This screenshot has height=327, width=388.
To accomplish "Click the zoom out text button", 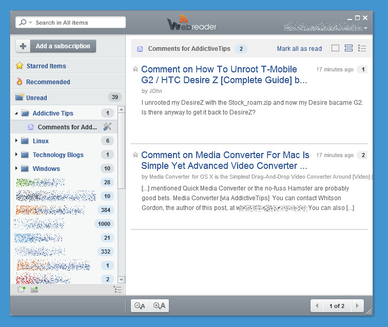I will (140, 306).
